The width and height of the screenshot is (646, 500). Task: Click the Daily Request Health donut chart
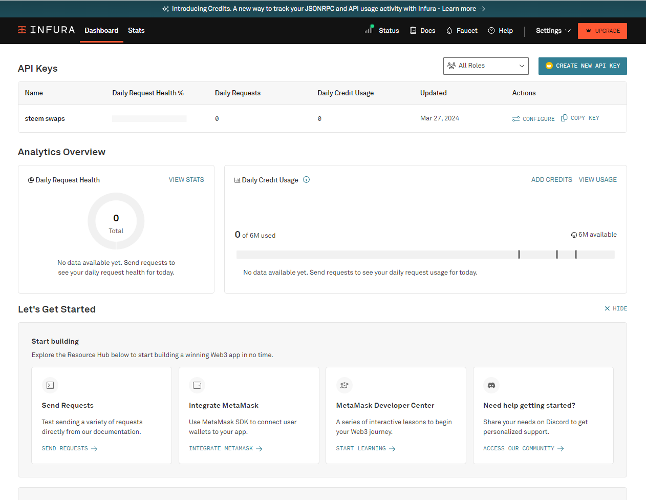click(116, 221)
